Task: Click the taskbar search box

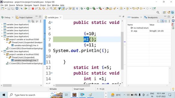Action: [35, 95]
